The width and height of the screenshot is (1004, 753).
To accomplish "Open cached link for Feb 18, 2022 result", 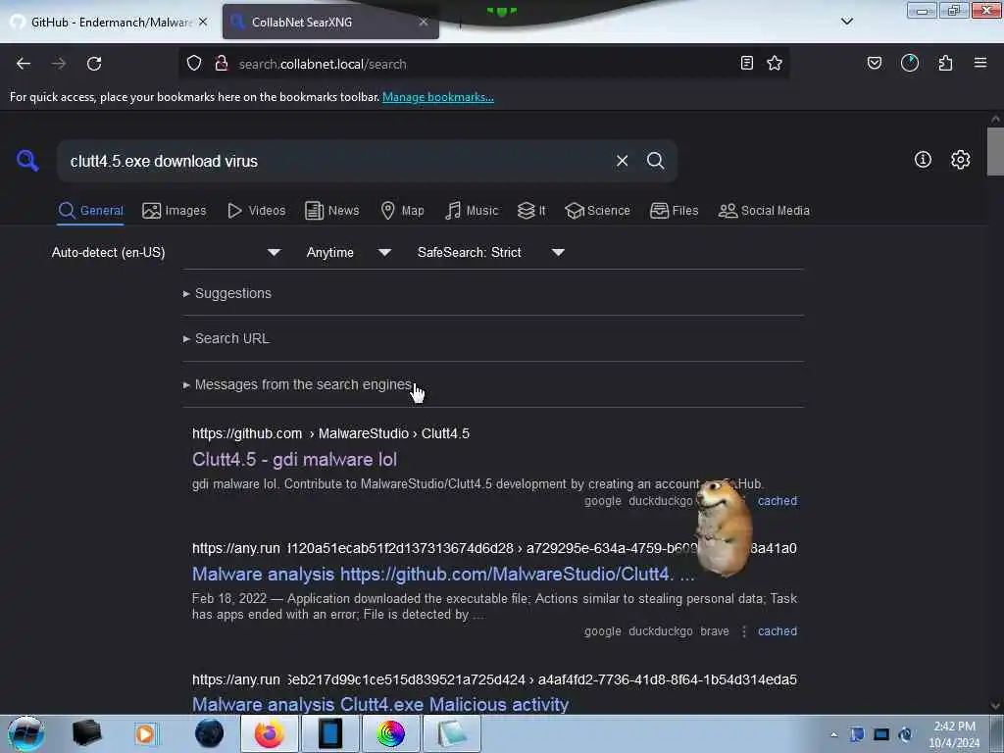I will (x=778, y=631).
